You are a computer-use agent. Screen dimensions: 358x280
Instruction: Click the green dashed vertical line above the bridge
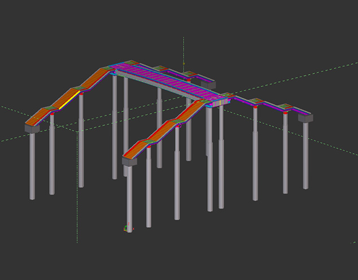(183, 51)
